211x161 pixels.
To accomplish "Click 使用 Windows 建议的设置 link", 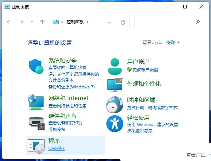I will 153,124.
